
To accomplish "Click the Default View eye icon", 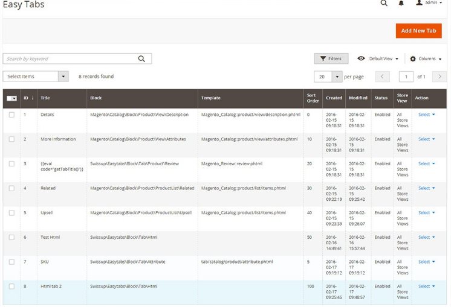I will [361, 59].
